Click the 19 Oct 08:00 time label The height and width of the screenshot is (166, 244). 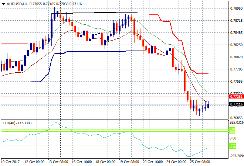point(129,162)
